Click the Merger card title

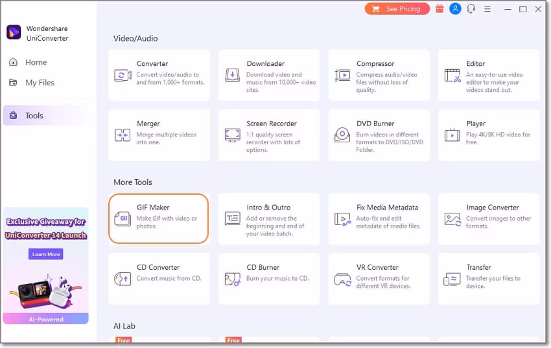click(148, 124)
